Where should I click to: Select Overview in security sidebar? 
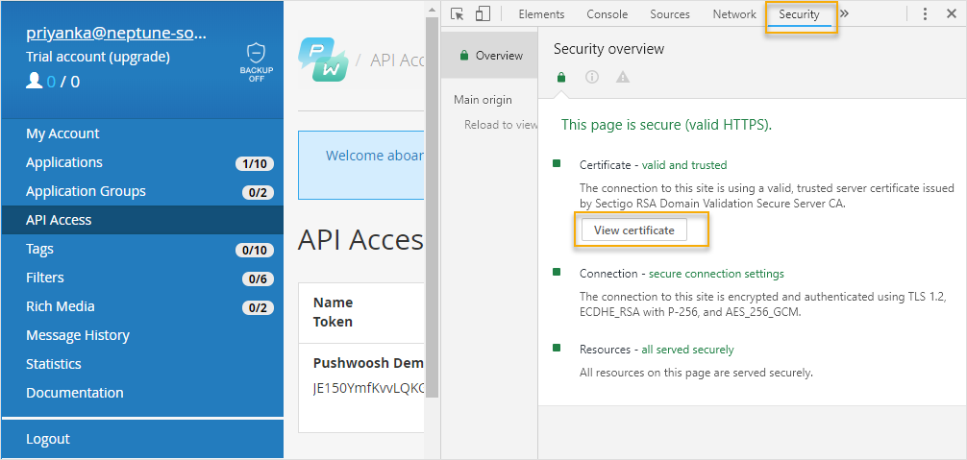coord(490,56)
